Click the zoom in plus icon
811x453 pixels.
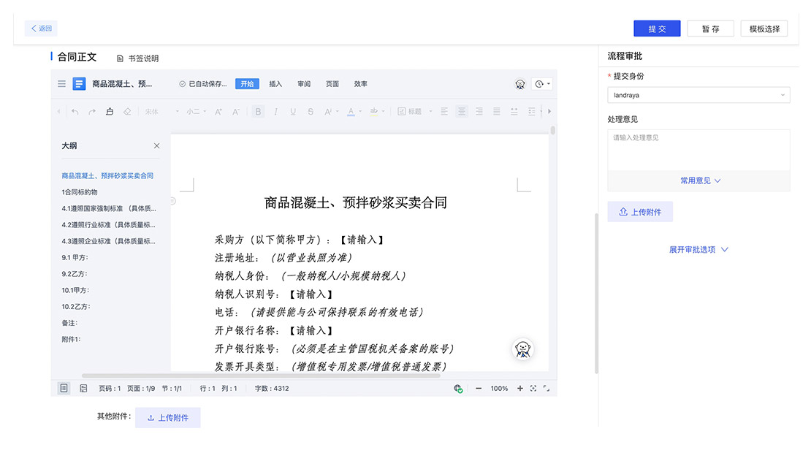520,389
